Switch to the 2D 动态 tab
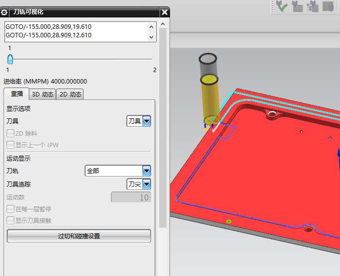340x276 pixels. click(x=70, y=94)
